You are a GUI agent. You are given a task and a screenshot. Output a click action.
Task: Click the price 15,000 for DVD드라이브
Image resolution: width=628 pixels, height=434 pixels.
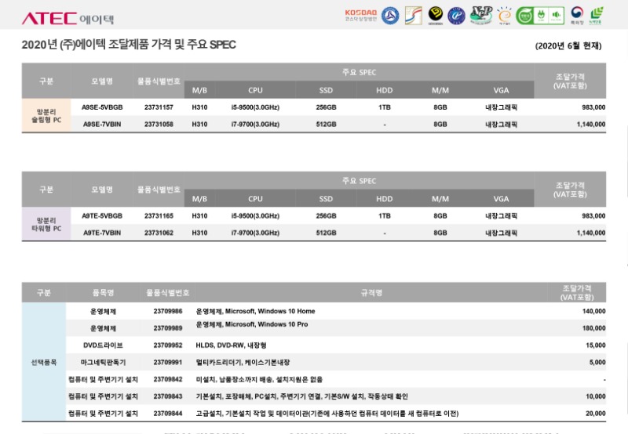tap(596, 345)
